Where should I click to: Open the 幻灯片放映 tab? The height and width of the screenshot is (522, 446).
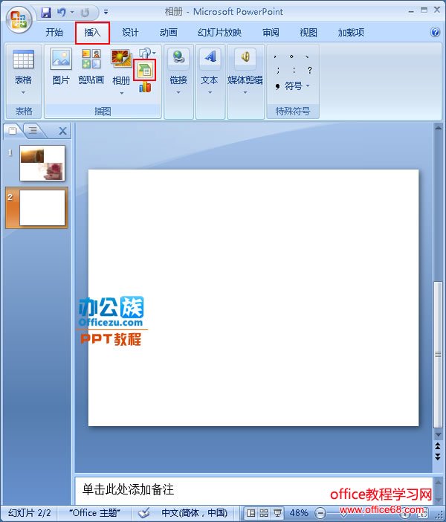[219, 32]
